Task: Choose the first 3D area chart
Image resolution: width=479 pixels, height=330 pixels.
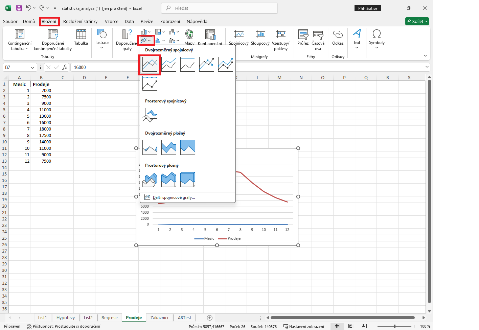Action: [x=150, y=180]
